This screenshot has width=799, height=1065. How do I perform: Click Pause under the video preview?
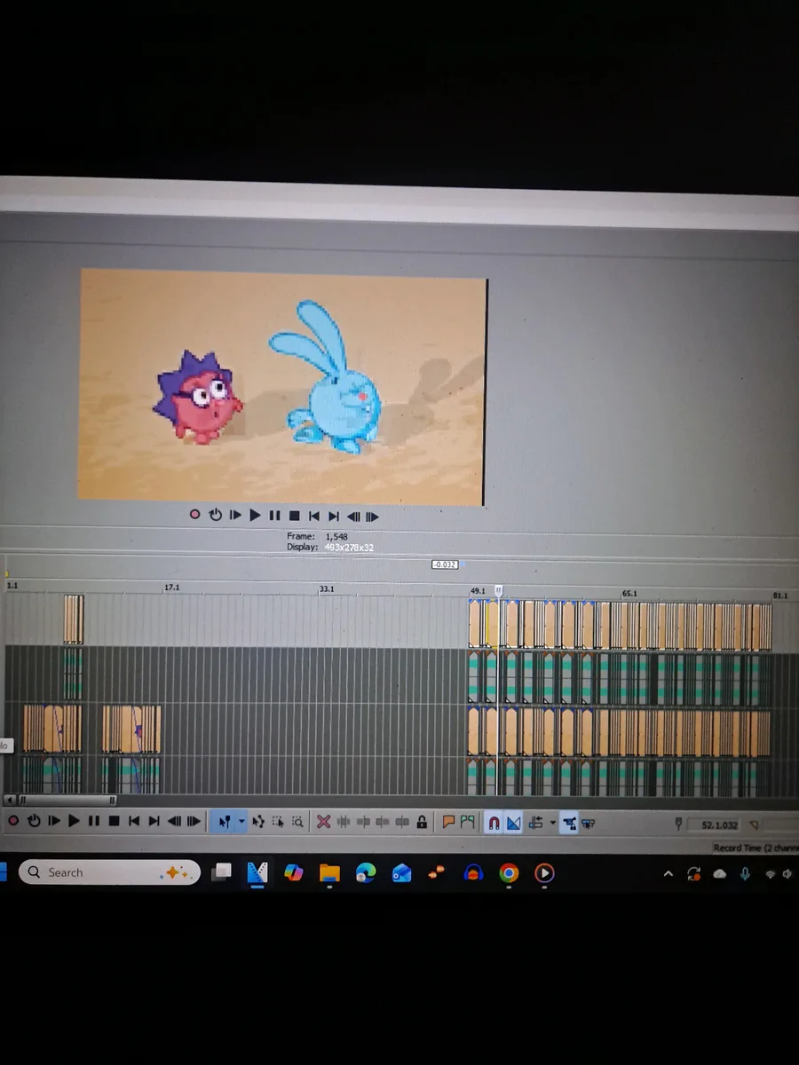[x=274, y=516]
